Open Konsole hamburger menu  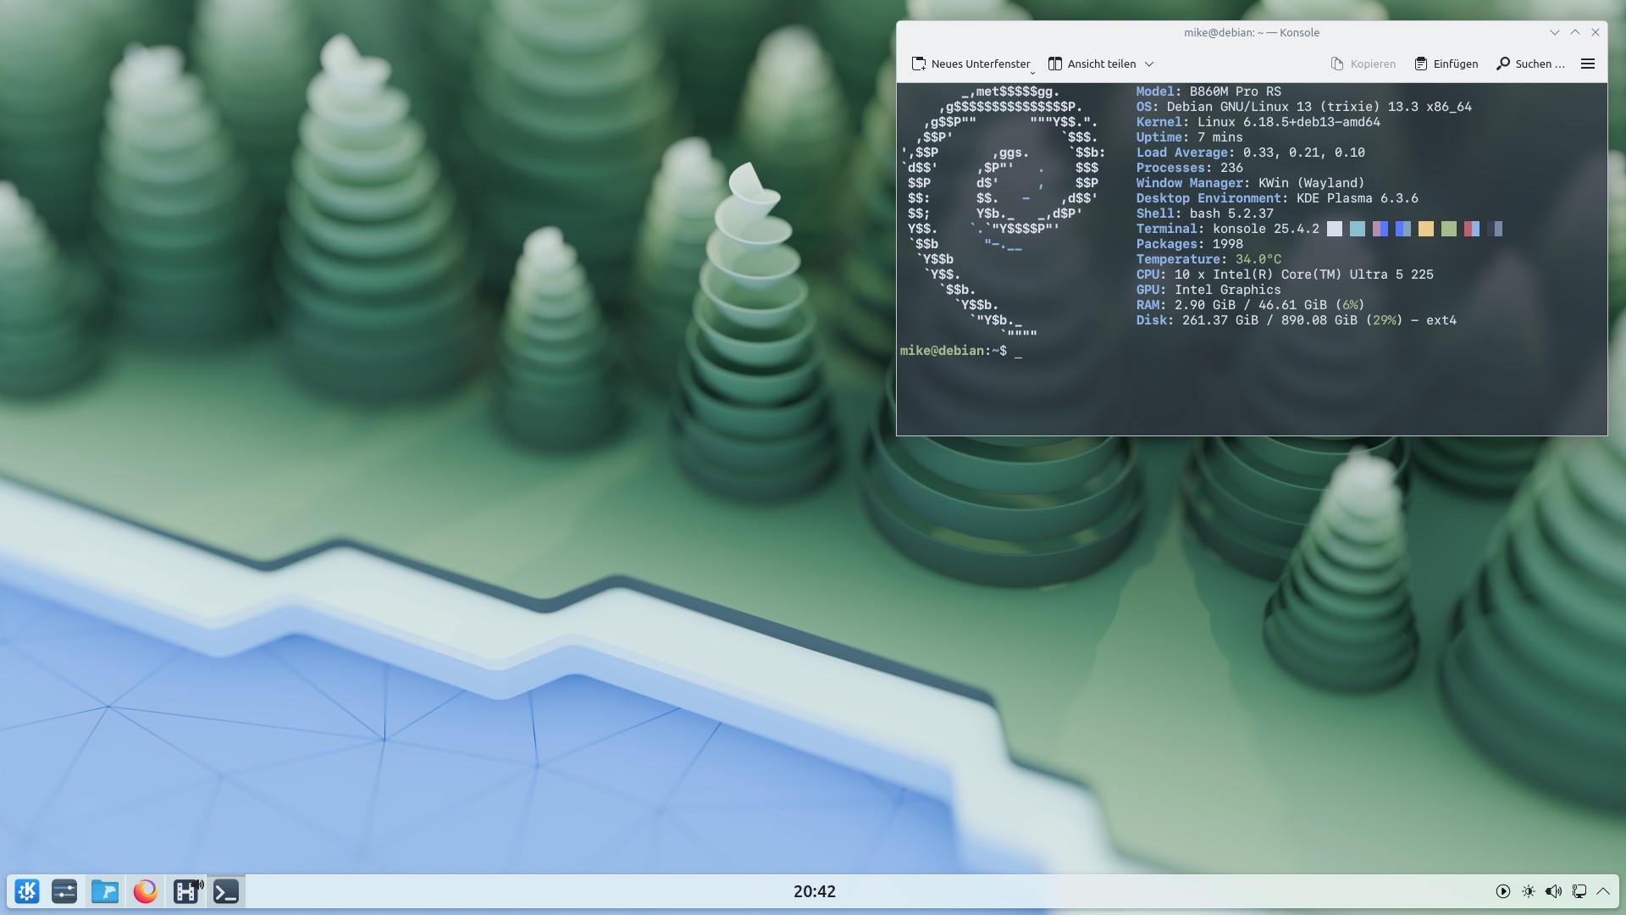point(1588,64)
